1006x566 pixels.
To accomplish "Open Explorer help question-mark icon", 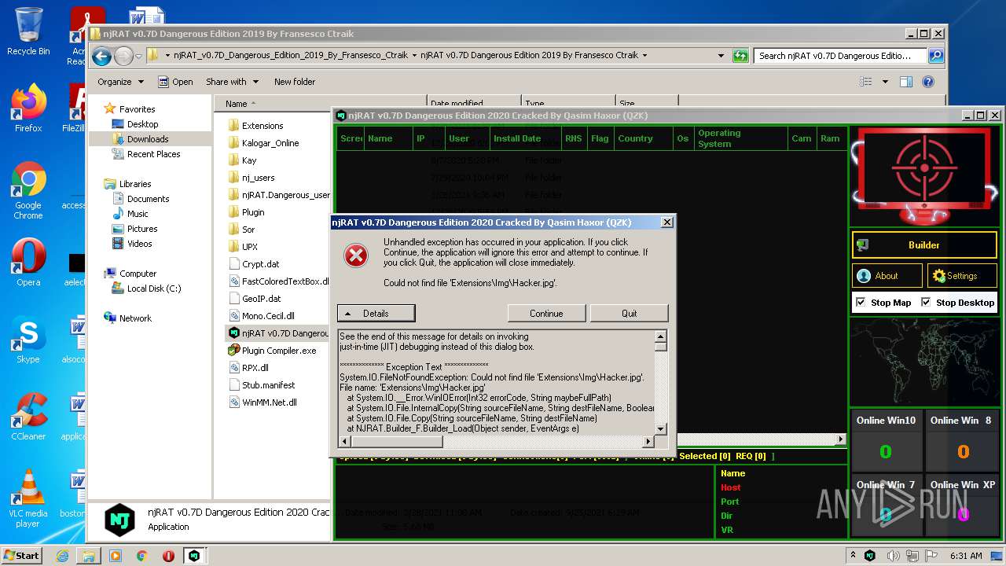I will [928, 82].
